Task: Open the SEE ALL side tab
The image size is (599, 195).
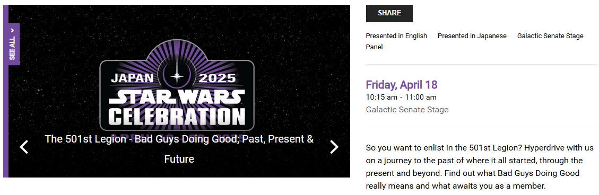Action: click(12, 44)
